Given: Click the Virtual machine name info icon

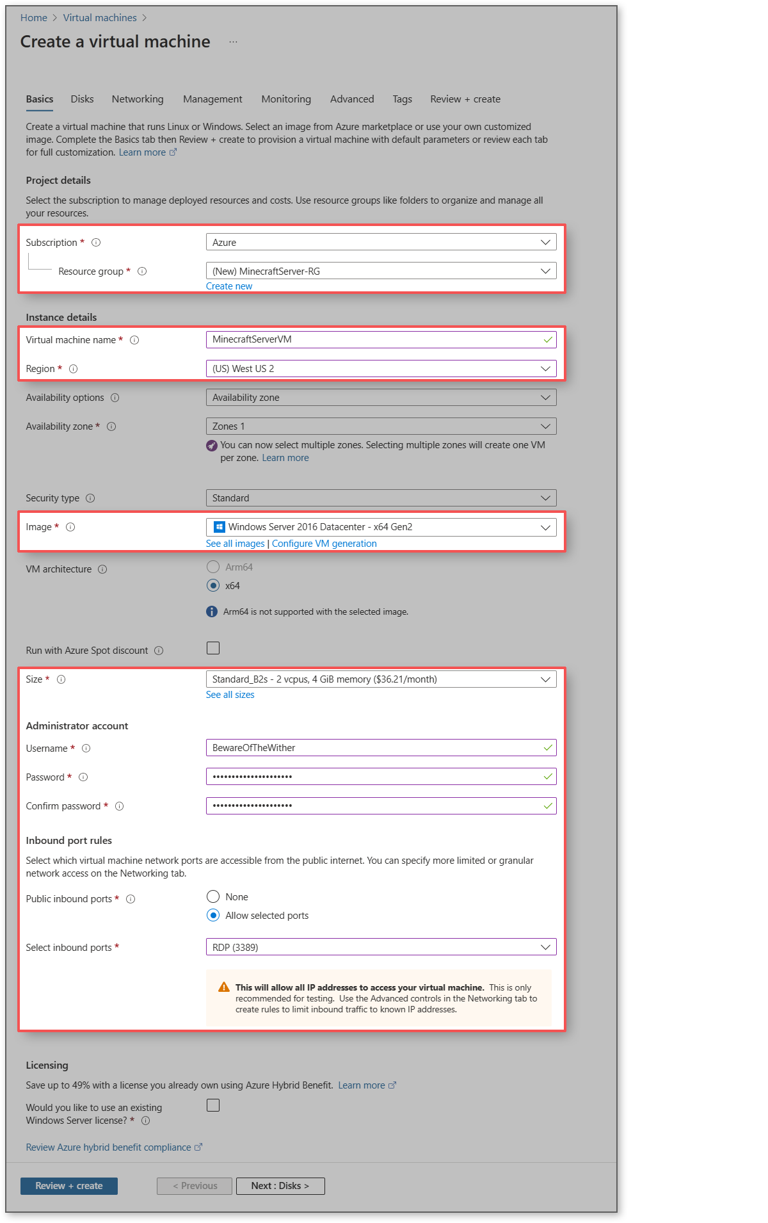Looking at the screenshot, I should click(134, 340).
